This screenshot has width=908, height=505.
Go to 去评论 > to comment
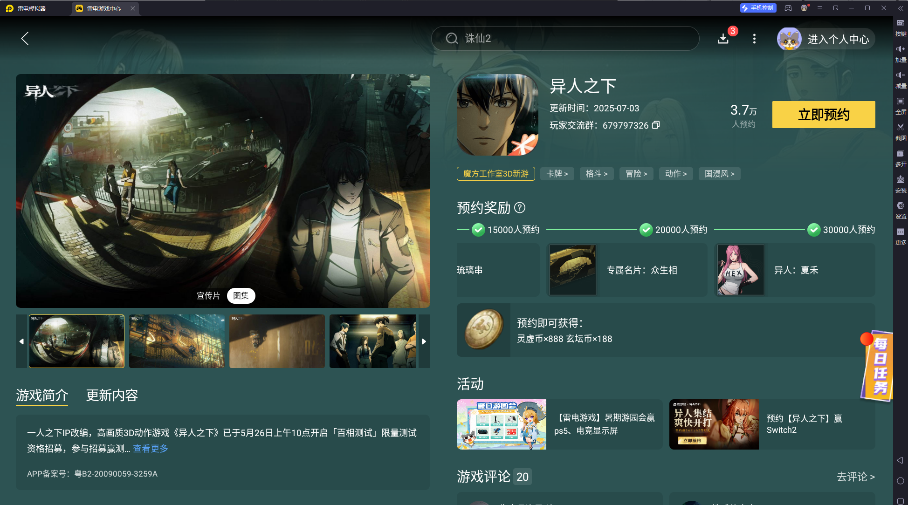click(x=856, y=477)
